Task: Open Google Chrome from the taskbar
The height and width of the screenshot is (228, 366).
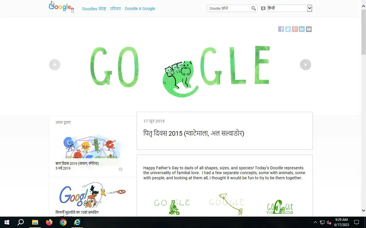Action: click(63, 222)
